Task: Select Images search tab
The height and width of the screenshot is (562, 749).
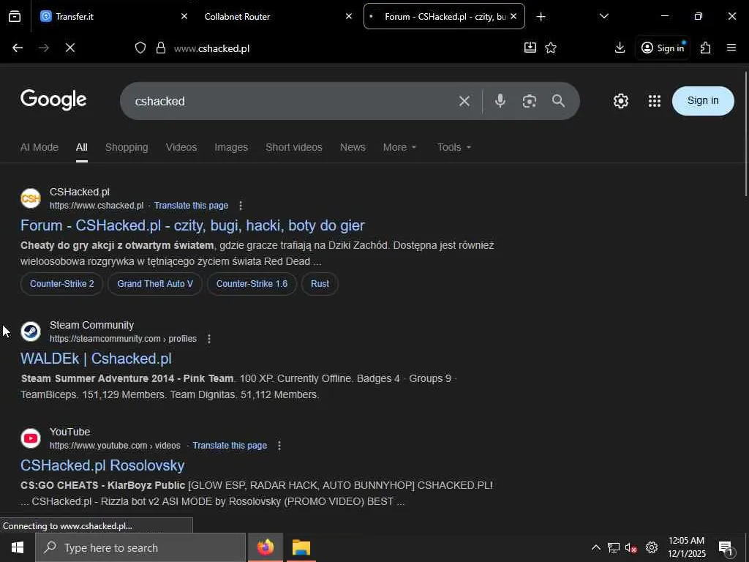Action: click(231, 147)
